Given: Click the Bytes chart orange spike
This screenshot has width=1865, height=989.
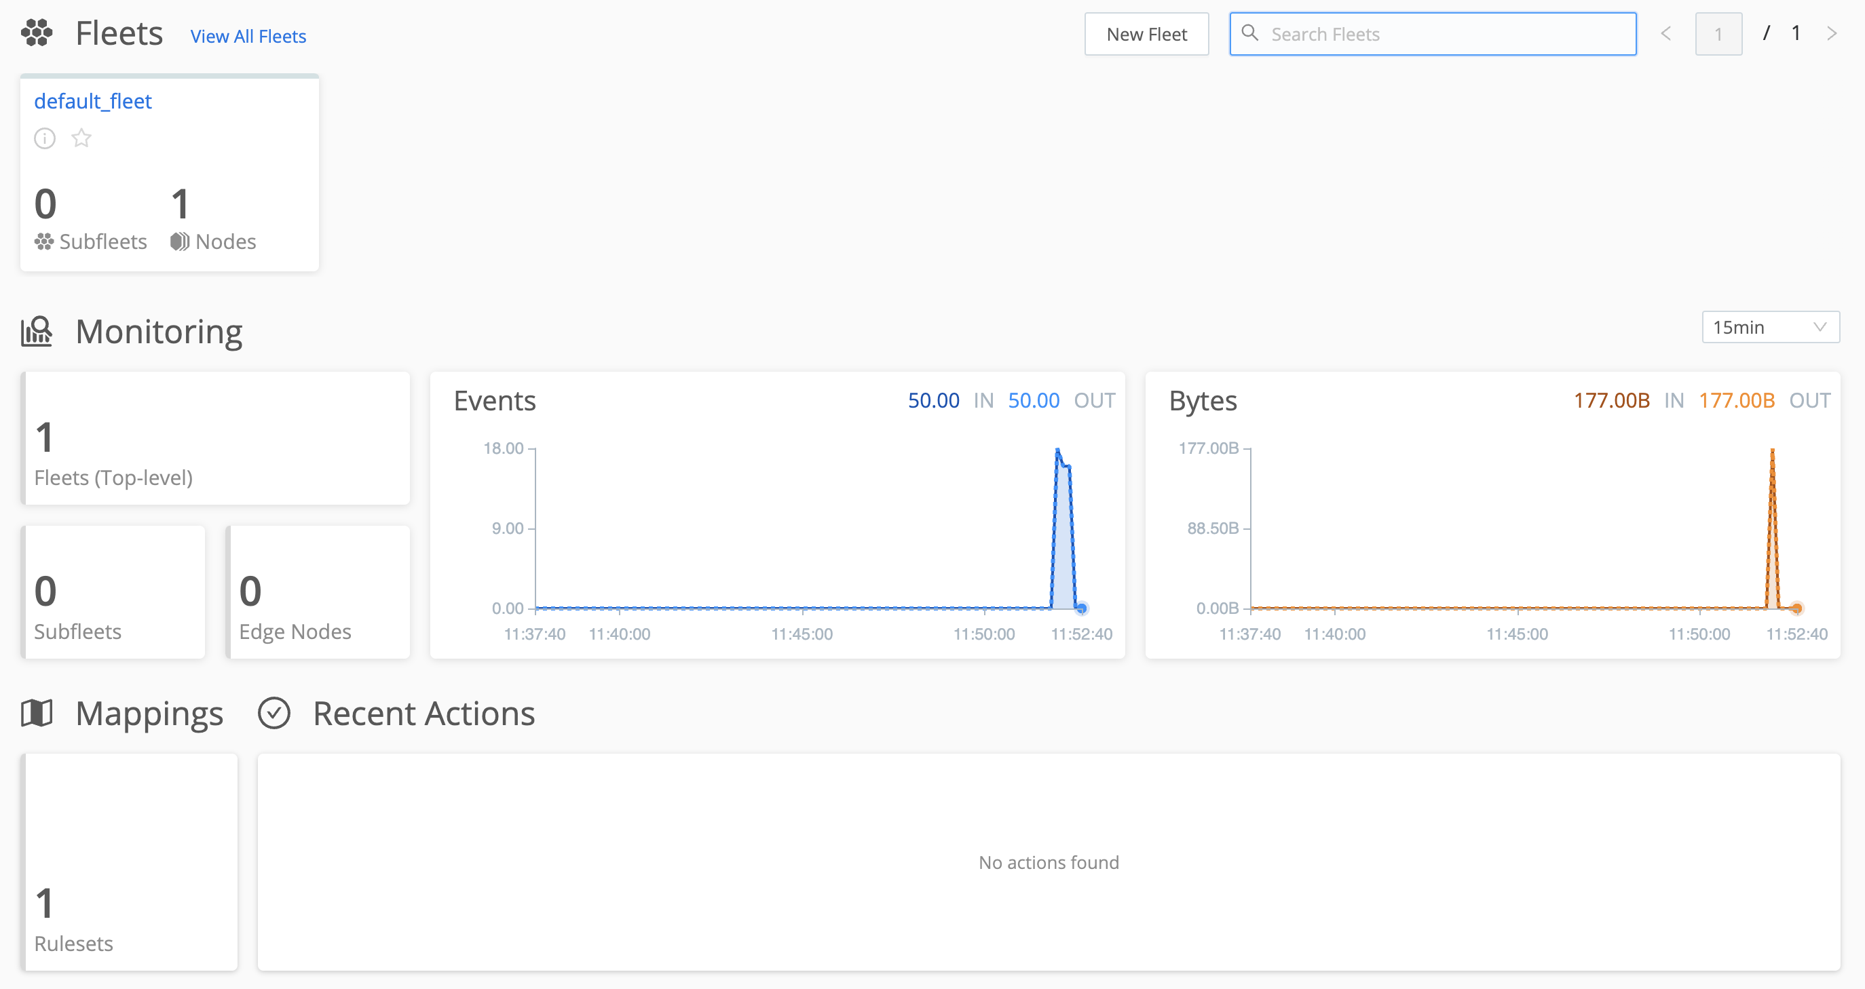Looking at the screenshot, I should point(1772,528).
